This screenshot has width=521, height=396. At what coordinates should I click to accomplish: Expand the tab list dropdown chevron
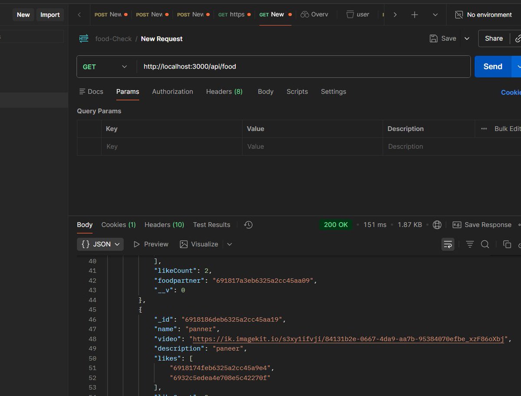435,15
